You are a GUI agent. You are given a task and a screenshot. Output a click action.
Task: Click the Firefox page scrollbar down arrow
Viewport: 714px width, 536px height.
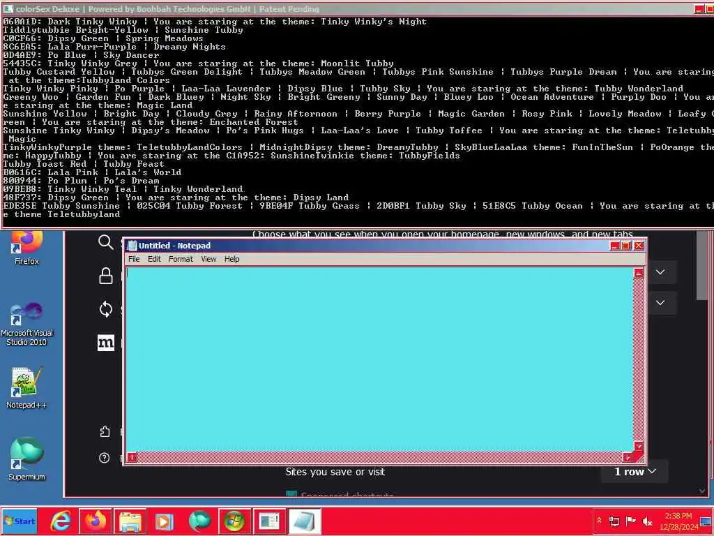(x=701, y=491)
